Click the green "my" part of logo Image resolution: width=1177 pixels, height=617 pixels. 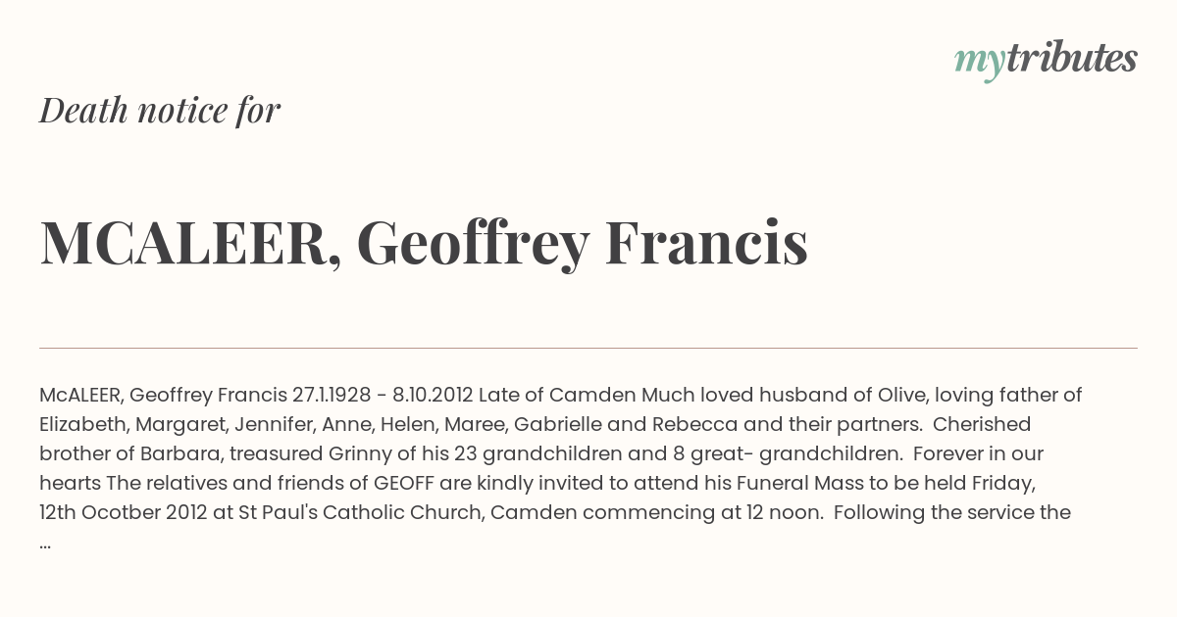979,63
